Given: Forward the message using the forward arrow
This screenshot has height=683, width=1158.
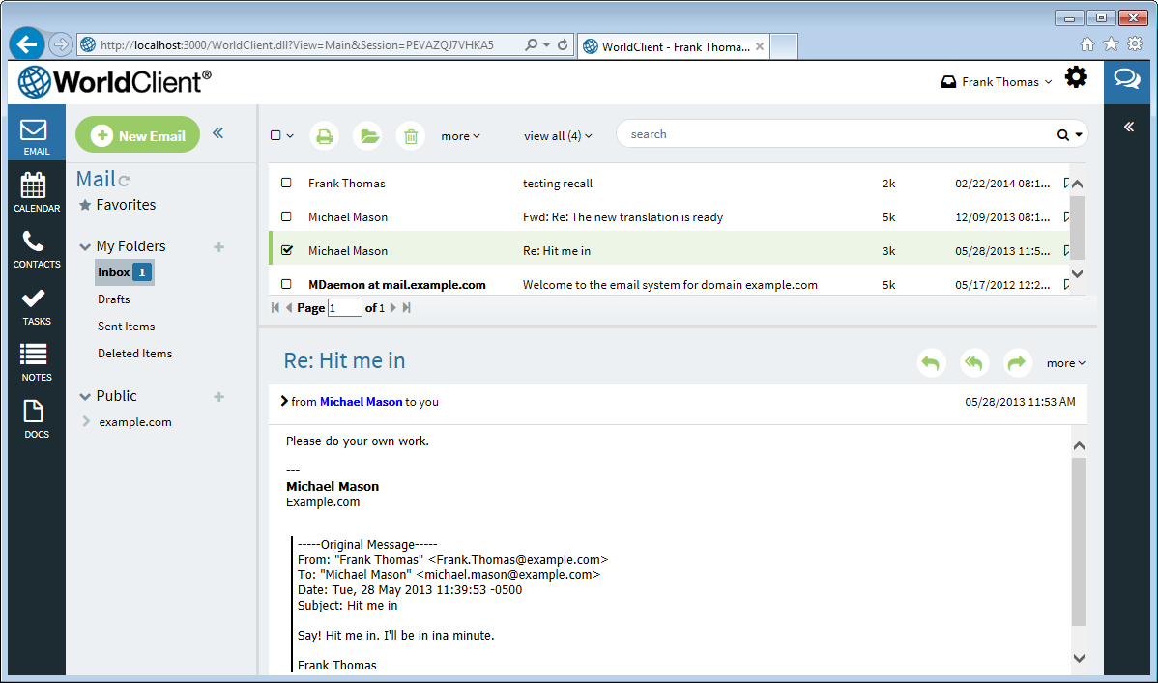Looking at the screenshot, I should (x=1017, y=362).
